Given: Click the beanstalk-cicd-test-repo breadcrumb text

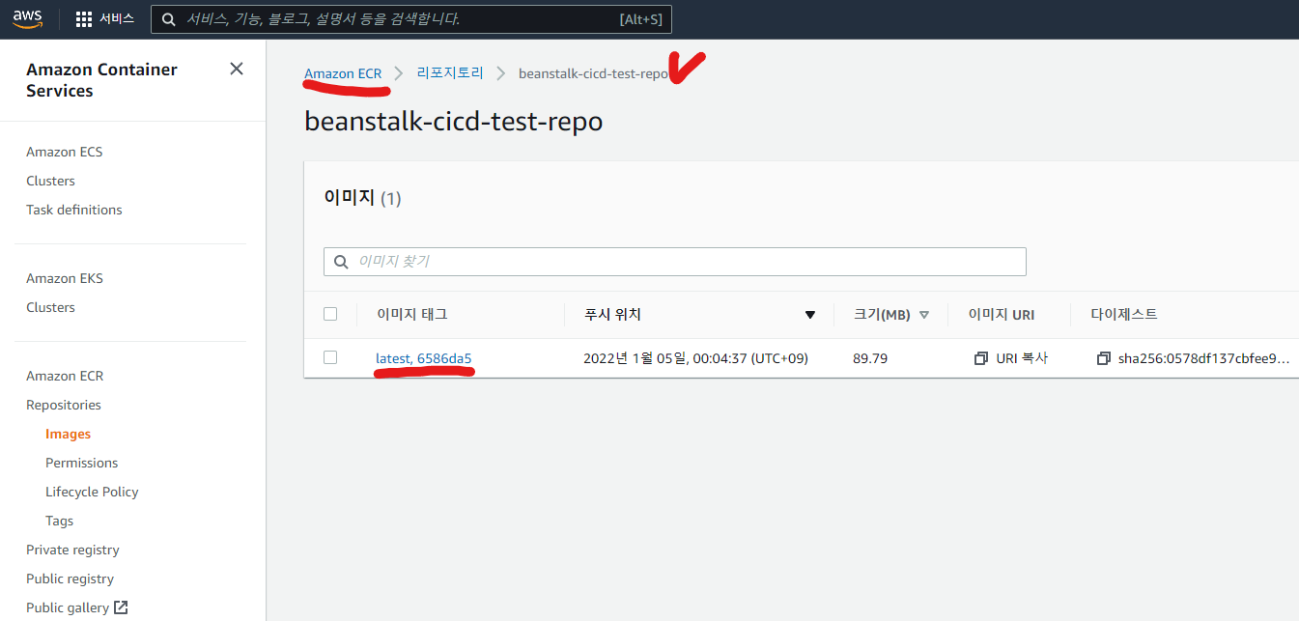Looking at the screenshot, I should point(593,73).
